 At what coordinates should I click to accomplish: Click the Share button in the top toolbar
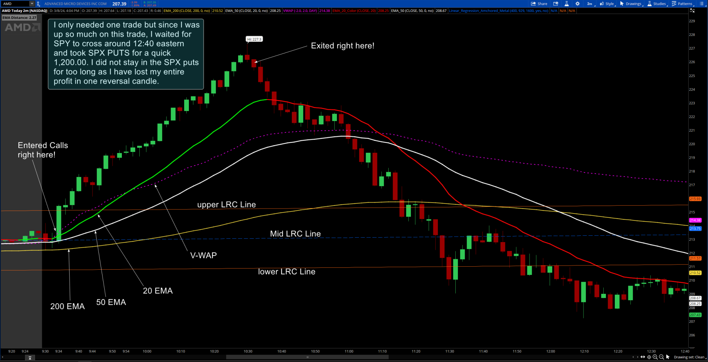click(539, 4)
